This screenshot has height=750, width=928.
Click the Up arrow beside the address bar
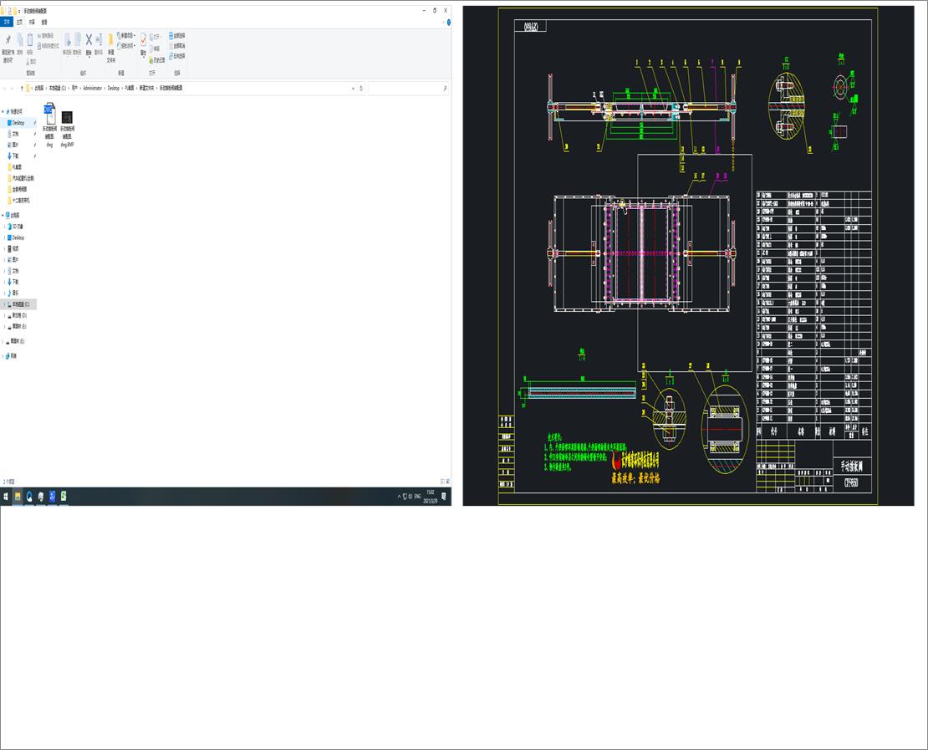[x=20, y=88]
